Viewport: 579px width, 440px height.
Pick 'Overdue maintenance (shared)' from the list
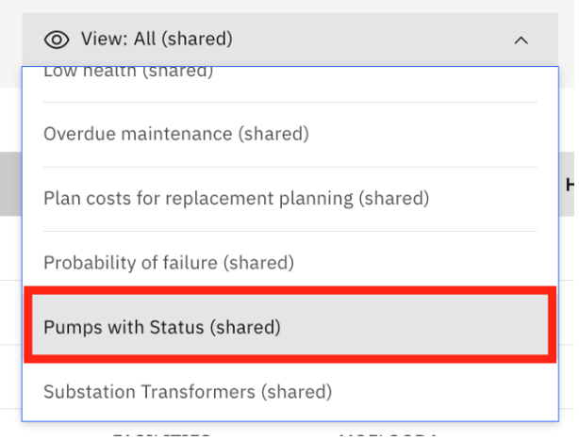click(290, 134)
